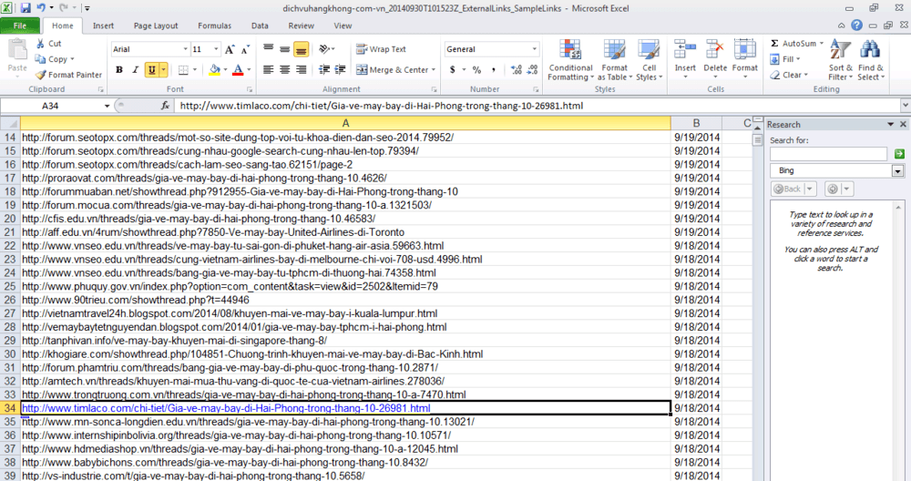Screen dimensions: 911x481
Task: Open Fill Color dropdown arrow
Action: tap(225, 70)
